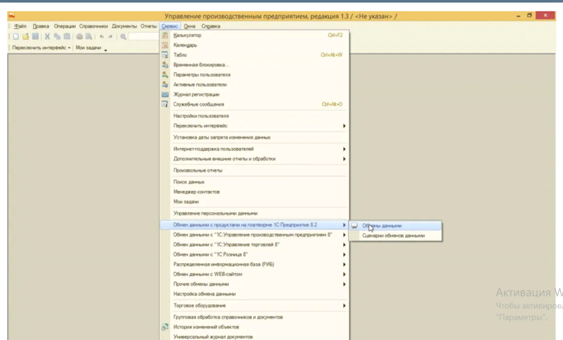
Task: Click the Paste clipboard toolbar icon
Action: (x=67, y=36)
